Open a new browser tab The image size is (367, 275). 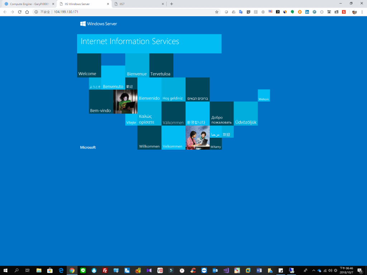click(x=172, y=4)
